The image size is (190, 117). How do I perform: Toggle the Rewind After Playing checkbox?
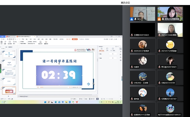27,43
